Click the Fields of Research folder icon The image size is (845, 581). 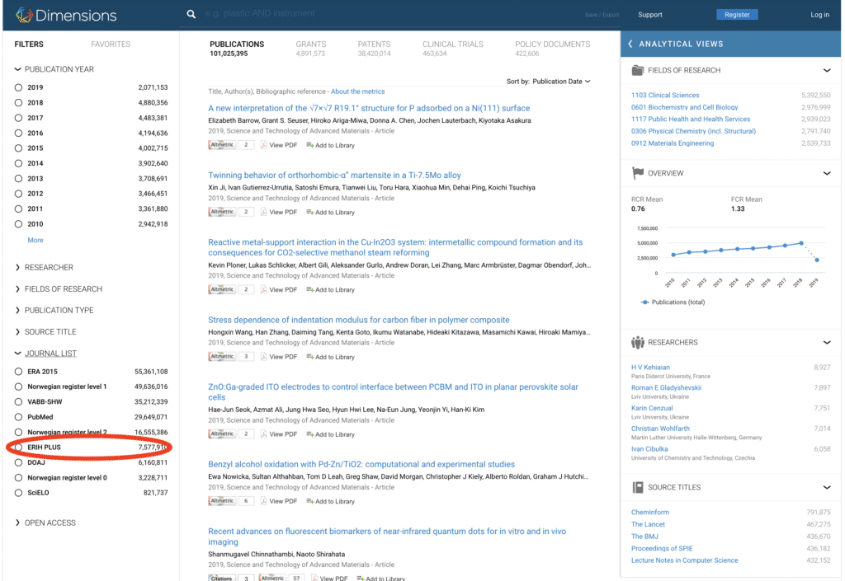tap(637, 71)
